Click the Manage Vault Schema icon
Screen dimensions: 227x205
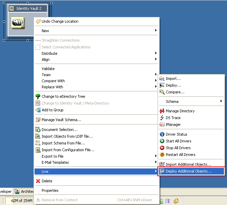pos(38,120)
